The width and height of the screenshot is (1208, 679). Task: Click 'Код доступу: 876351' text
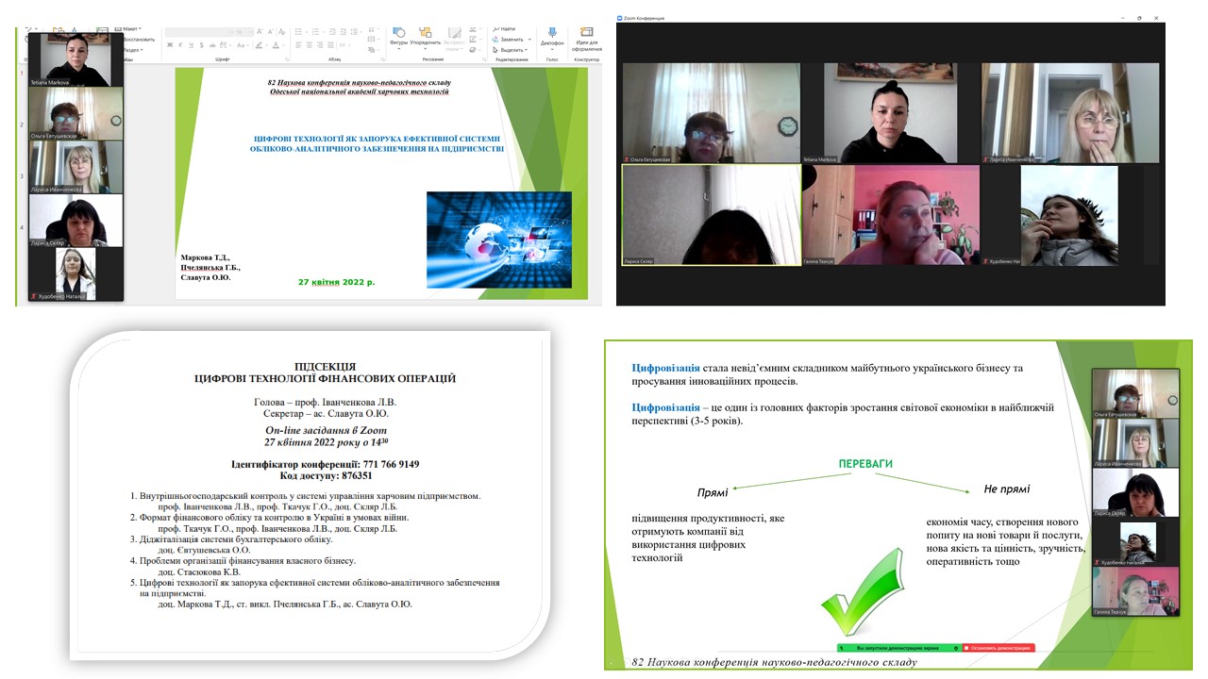tap(326, 476)
